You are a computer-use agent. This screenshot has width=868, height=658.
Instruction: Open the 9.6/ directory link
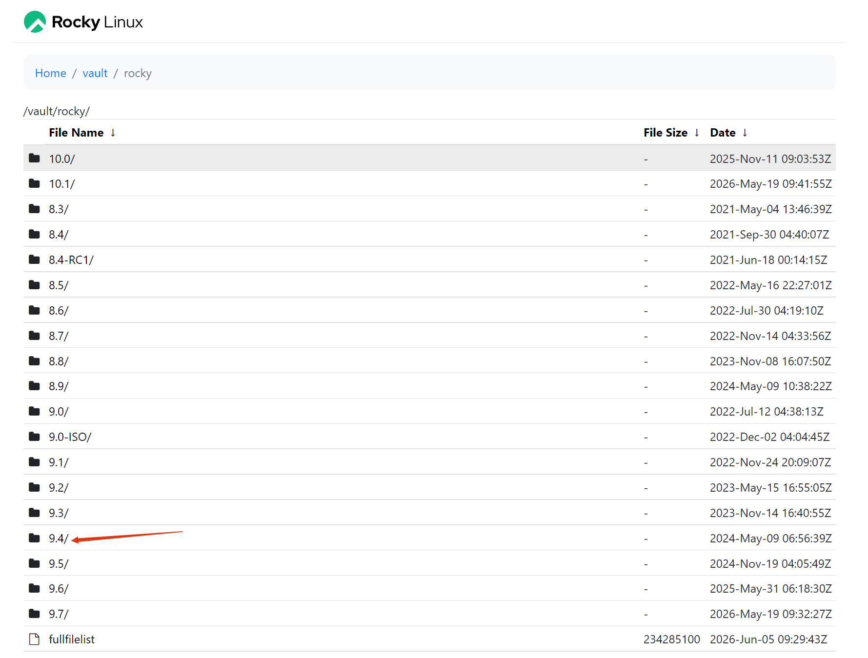pyautogui.click(x=59, y=589)
